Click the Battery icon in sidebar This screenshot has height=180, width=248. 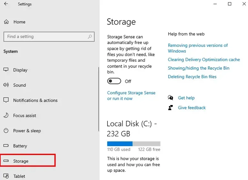6,146
